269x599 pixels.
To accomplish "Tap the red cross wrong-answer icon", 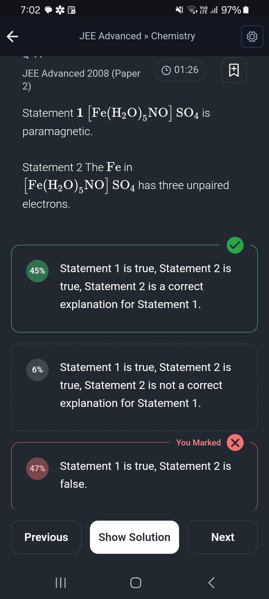I will click(x=235, y=443).
